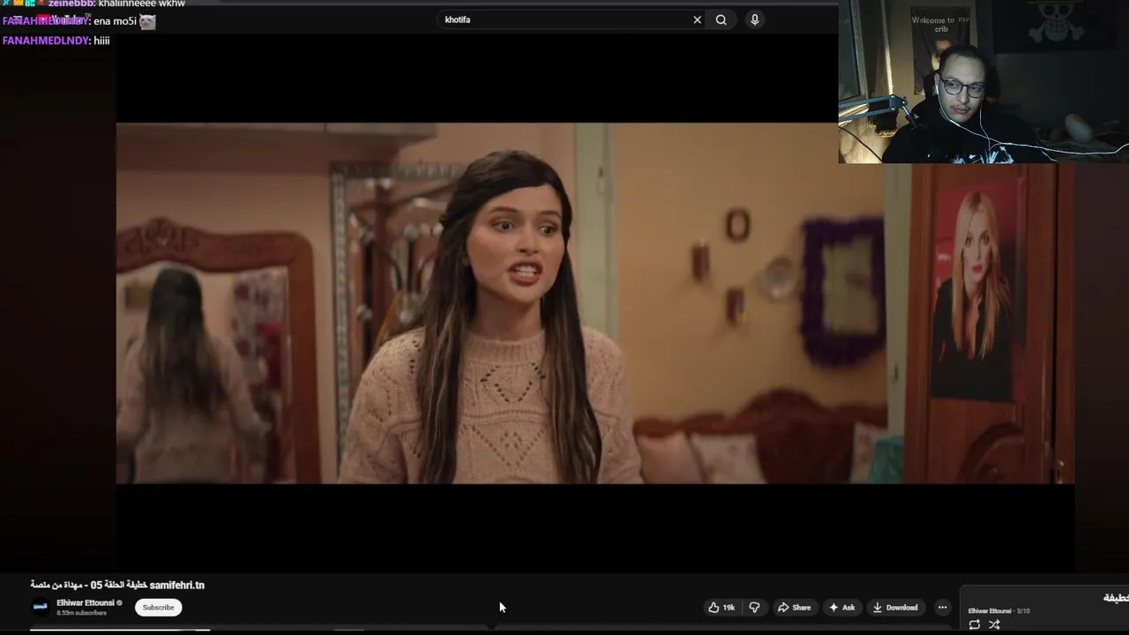Open more actions three-dot menu
1129x635 pixels.
(942, 608)
